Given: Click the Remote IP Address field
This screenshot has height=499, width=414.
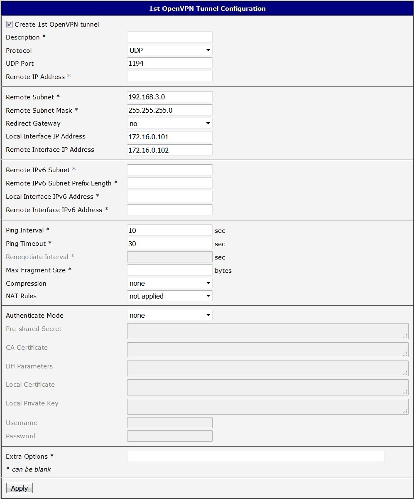Looking at the screenshot, I should (170, 77).
